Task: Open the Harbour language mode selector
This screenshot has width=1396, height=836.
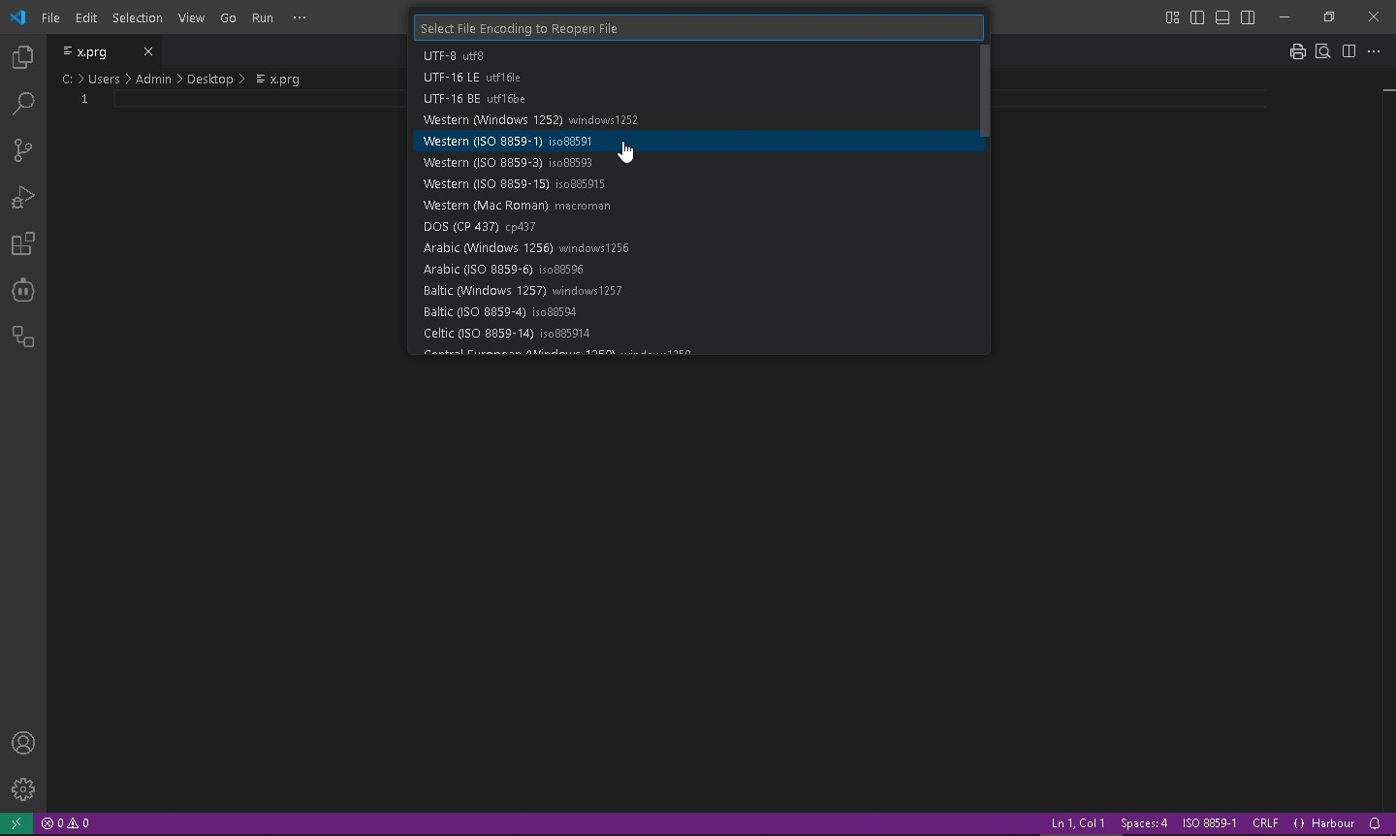Action: [1324, 823]
